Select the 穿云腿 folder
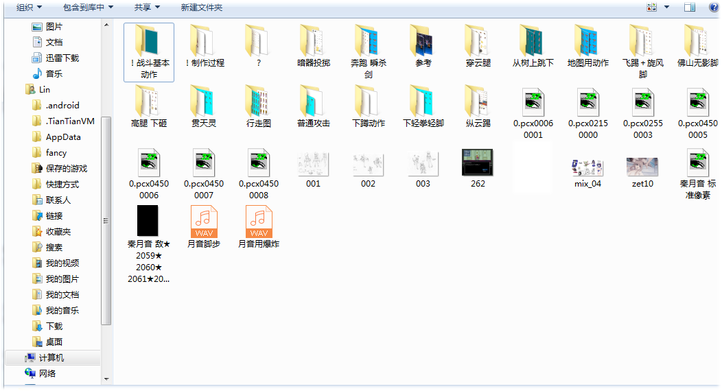 click(x=478, y=47)
